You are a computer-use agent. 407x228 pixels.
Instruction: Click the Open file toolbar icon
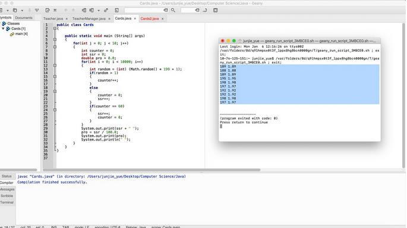tap(15, 10)
